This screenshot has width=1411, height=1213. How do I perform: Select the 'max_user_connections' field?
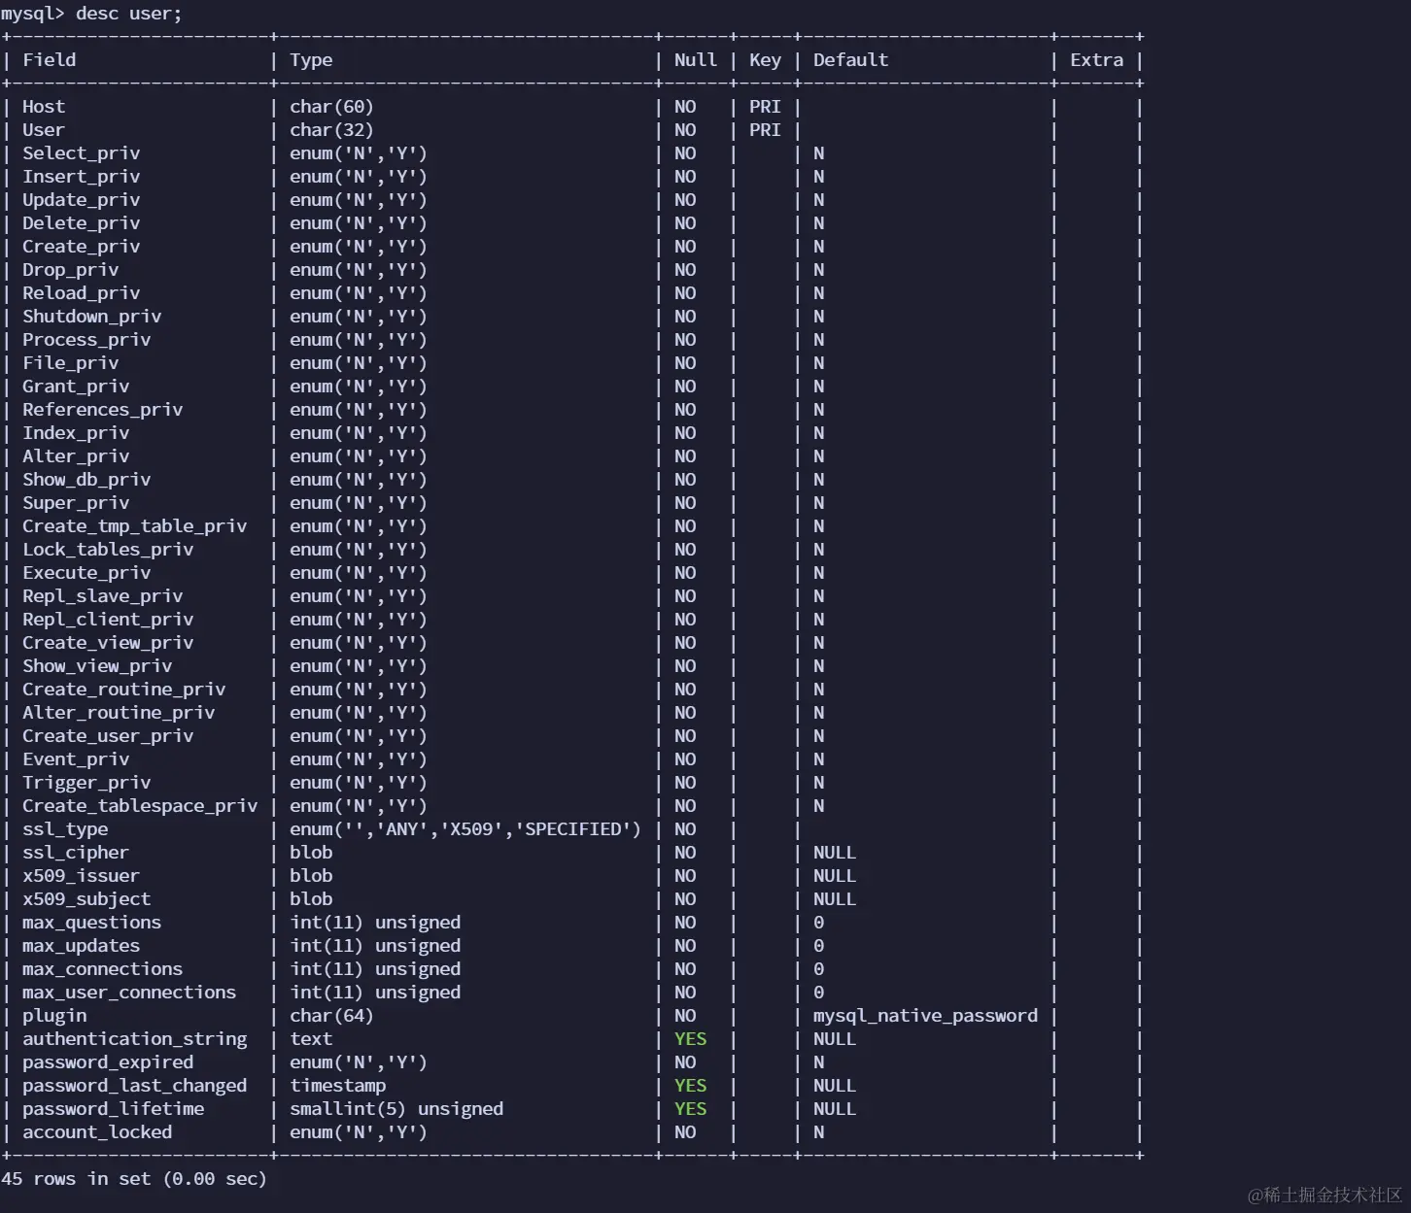pyautogui.click(x=129, y=993)
